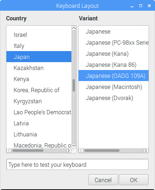155x190 pixels.
Task: Select Japanese (Kana) variant
Action: [114, 54]
